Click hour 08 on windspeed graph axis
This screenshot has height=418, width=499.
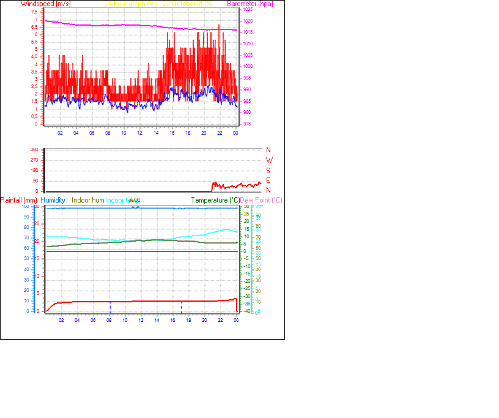click(108, 133)
